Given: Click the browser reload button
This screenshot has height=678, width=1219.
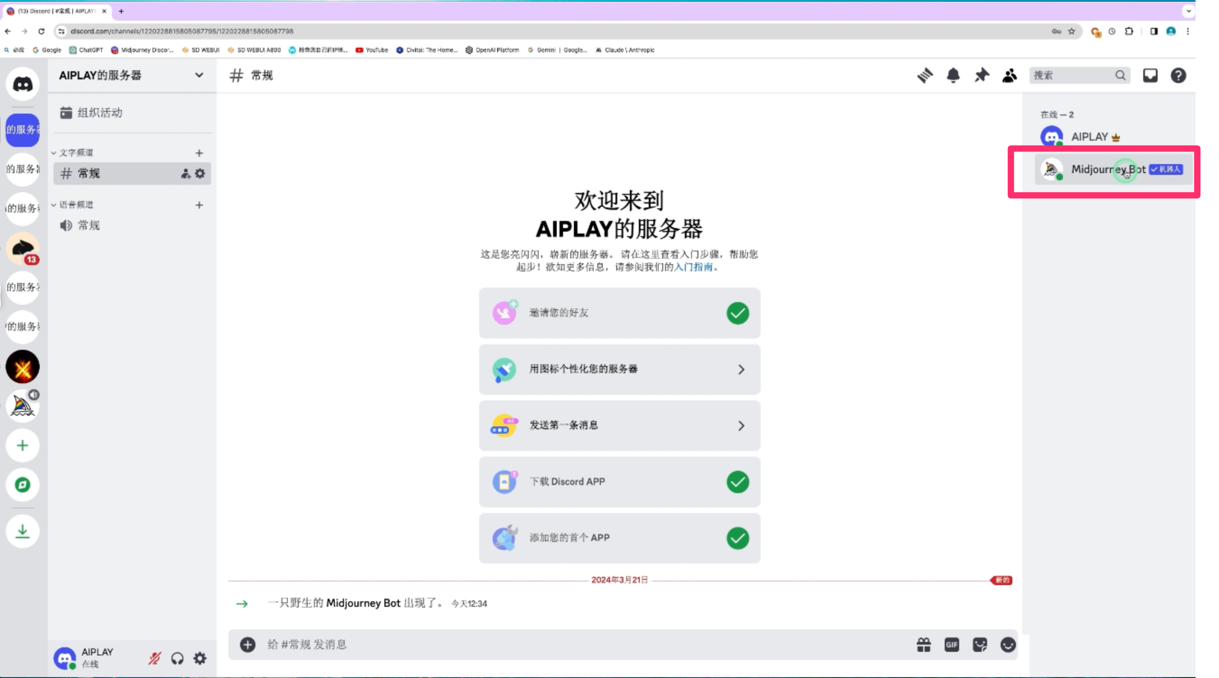Looking at the screenshot, I should [x=41, y=31].
